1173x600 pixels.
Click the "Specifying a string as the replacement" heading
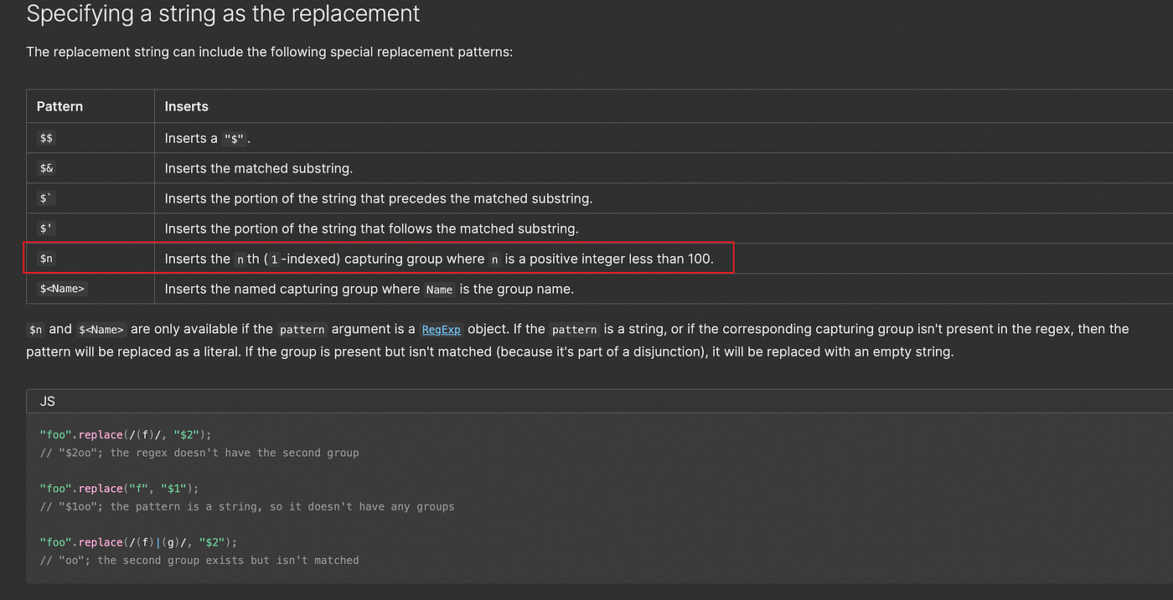coord(223,13)
